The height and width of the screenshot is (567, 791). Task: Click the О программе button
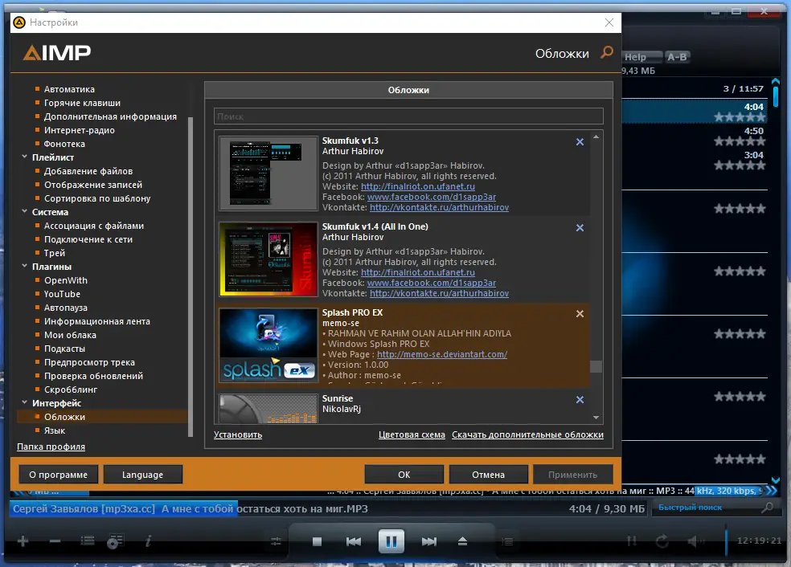click(x=58, y=475)
